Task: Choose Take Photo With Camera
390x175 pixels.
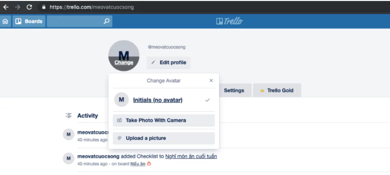Action: 163,120
